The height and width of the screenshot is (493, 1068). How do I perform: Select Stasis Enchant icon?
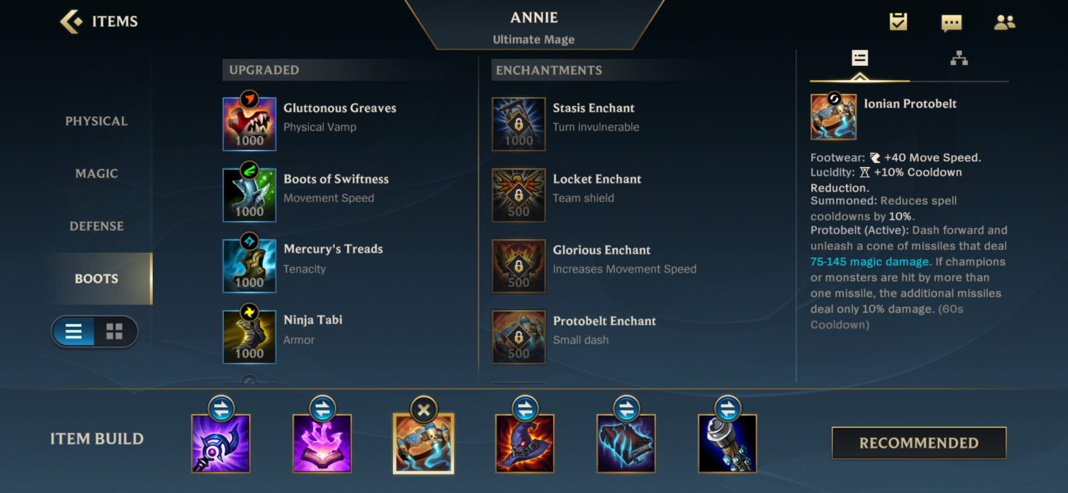tap(518, 124)
